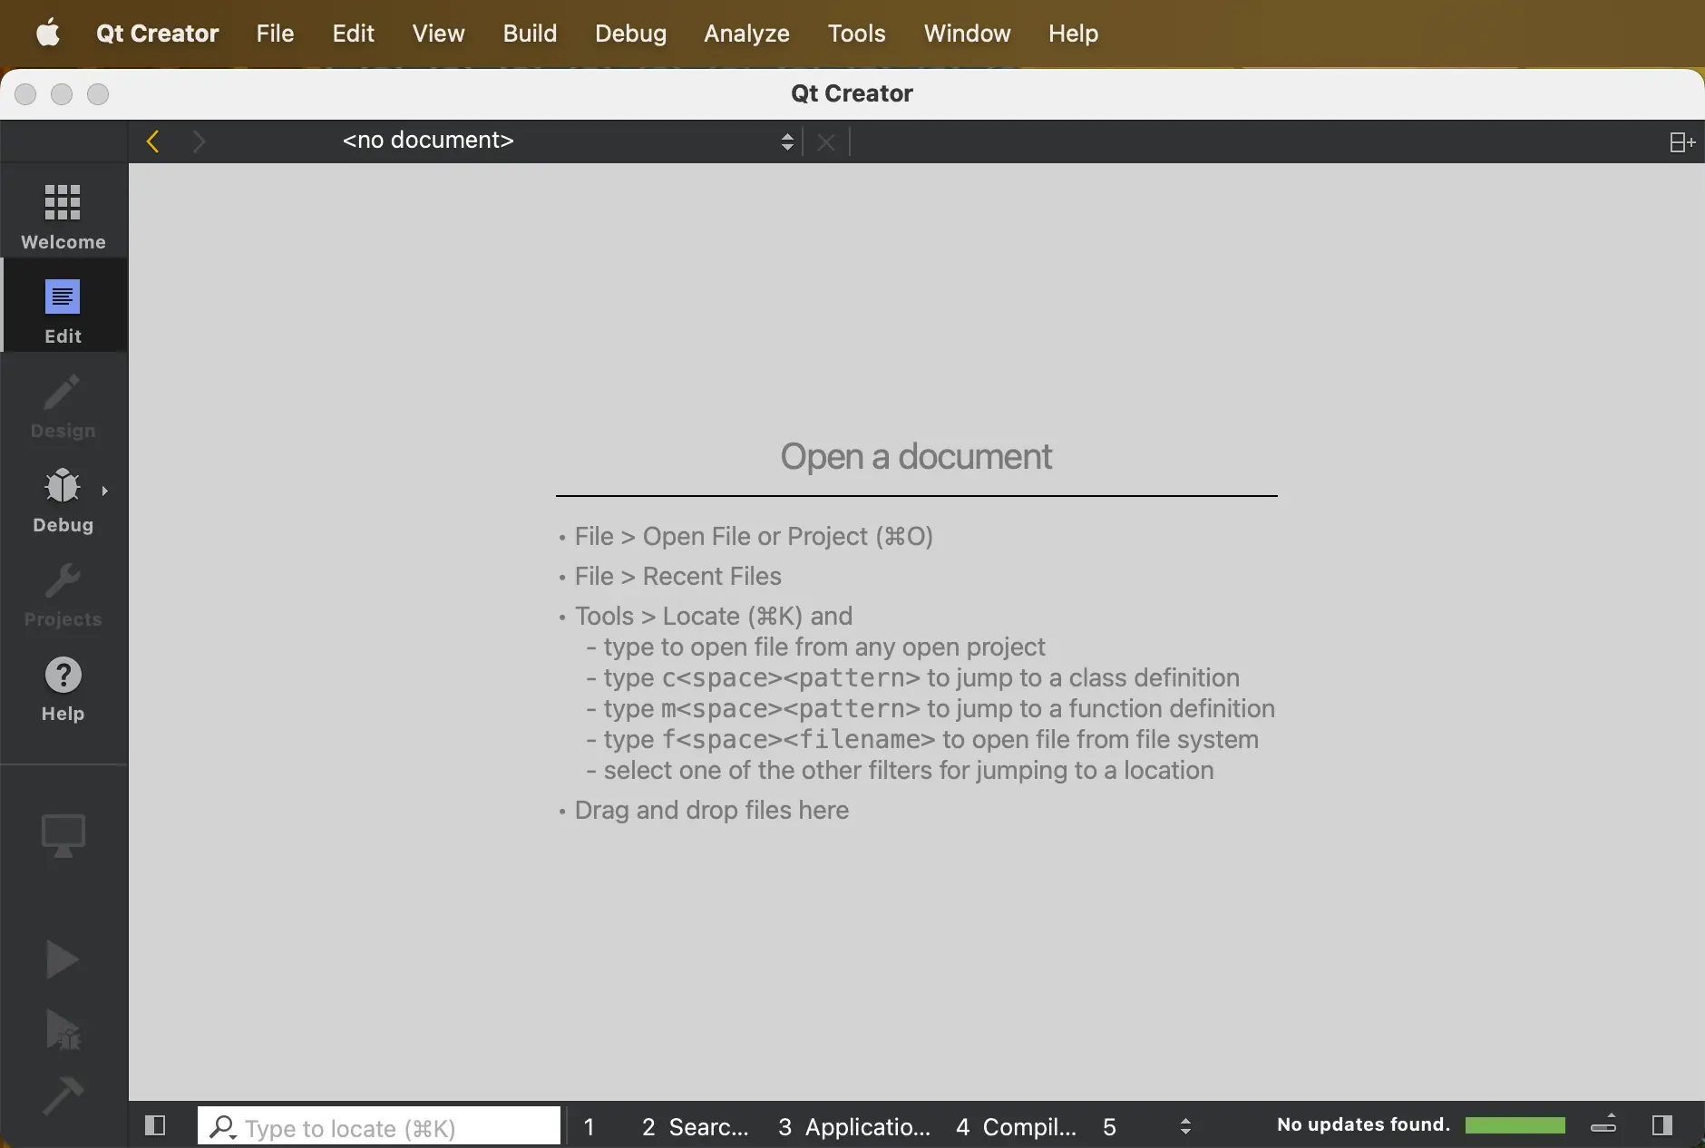Click the green update progress bar
The width and height of the screenshot is (1705, 1148).
pos(1515,1125)
